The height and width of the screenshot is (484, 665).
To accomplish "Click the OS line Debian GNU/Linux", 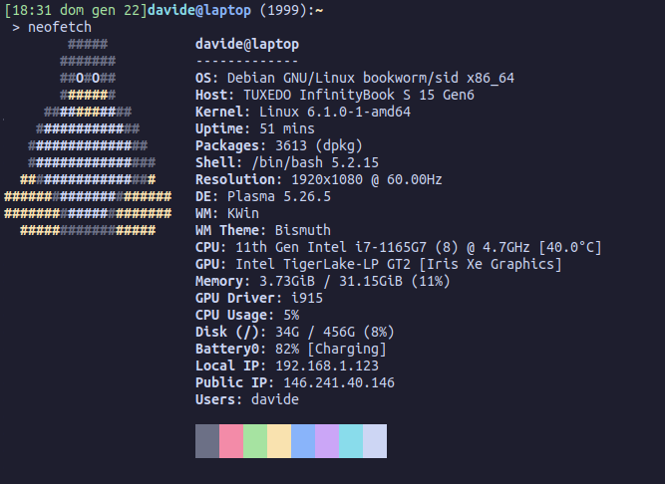I will [x=355, y=78].
